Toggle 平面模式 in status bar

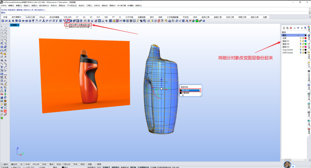(x=106, y=167)
